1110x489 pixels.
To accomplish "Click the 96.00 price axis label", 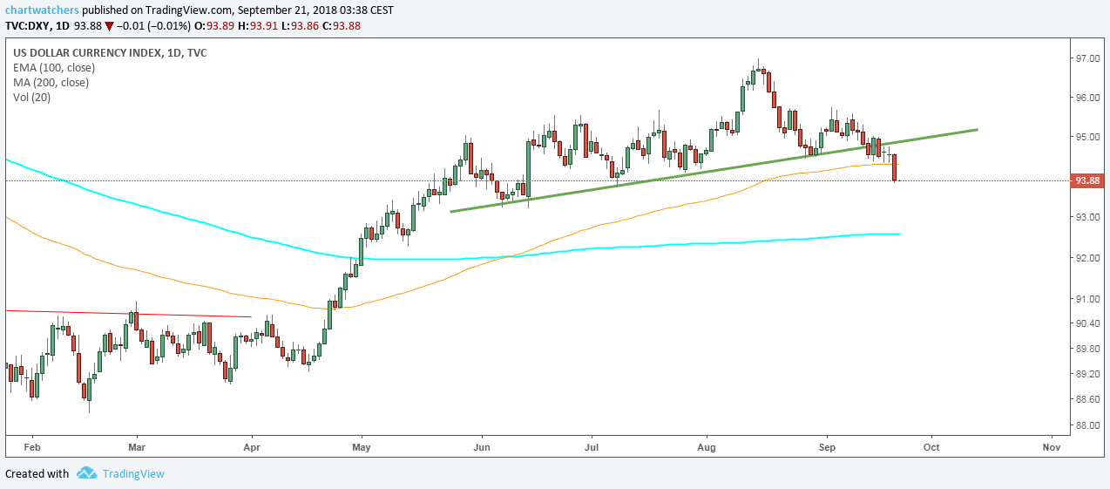I will click(x=1086, y=98).
